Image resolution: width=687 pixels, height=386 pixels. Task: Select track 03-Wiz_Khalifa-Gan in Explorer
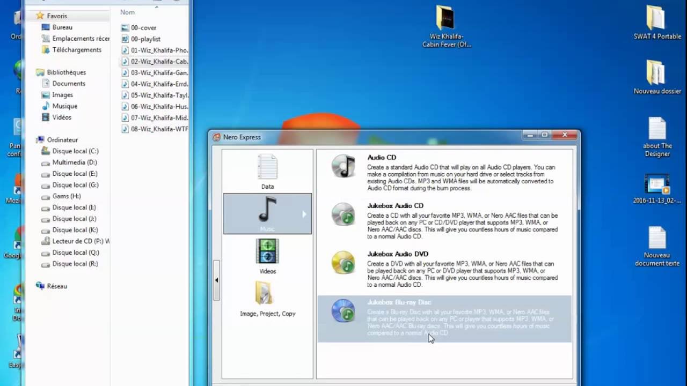click(154, 73)
